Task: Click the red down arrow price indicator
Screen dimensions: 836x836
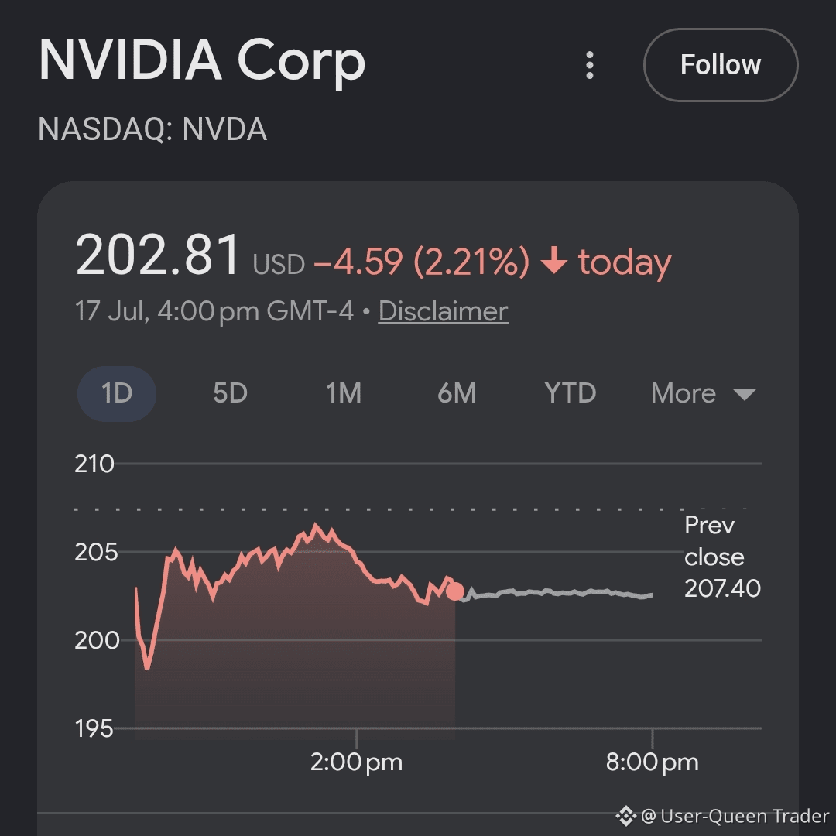Action: (x=554, y=261)
